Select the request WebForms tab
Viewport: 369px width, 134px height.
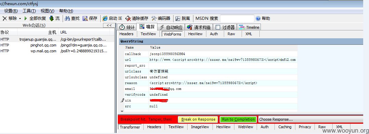173,34
